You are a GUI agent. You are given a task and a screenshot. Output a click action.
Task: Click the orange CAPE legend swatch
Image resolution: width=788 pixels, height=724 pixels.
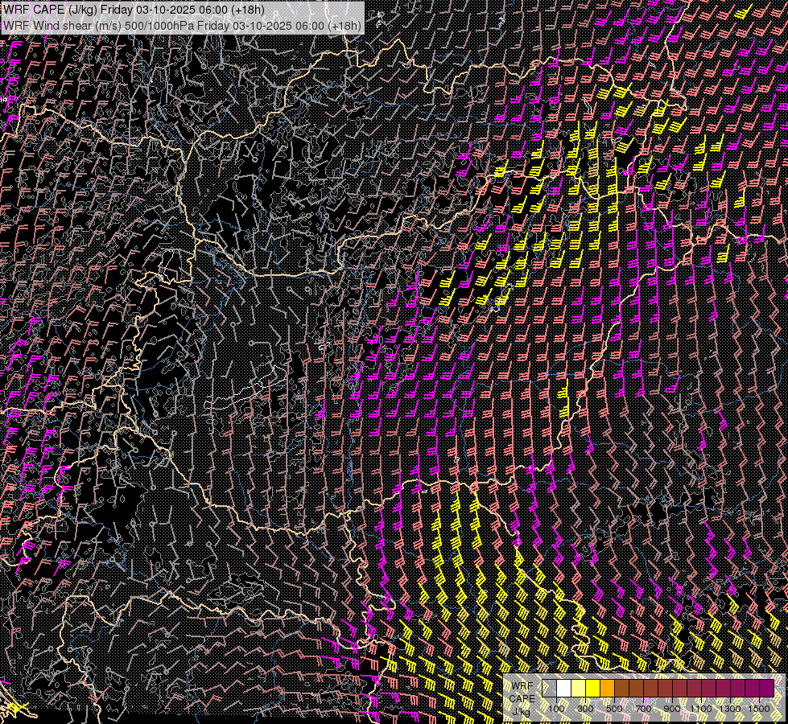tap(608, 689)
